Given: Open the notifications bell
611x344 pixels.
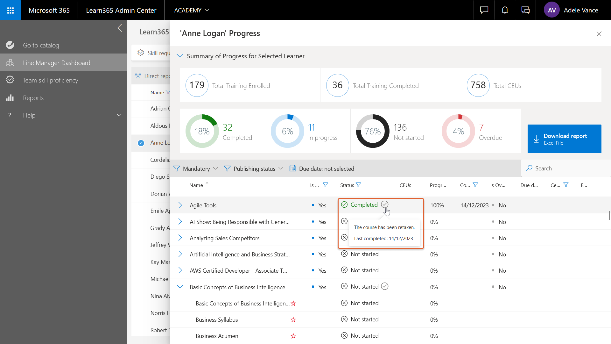Looking at the screenshot, I should (x=505, y=10).
